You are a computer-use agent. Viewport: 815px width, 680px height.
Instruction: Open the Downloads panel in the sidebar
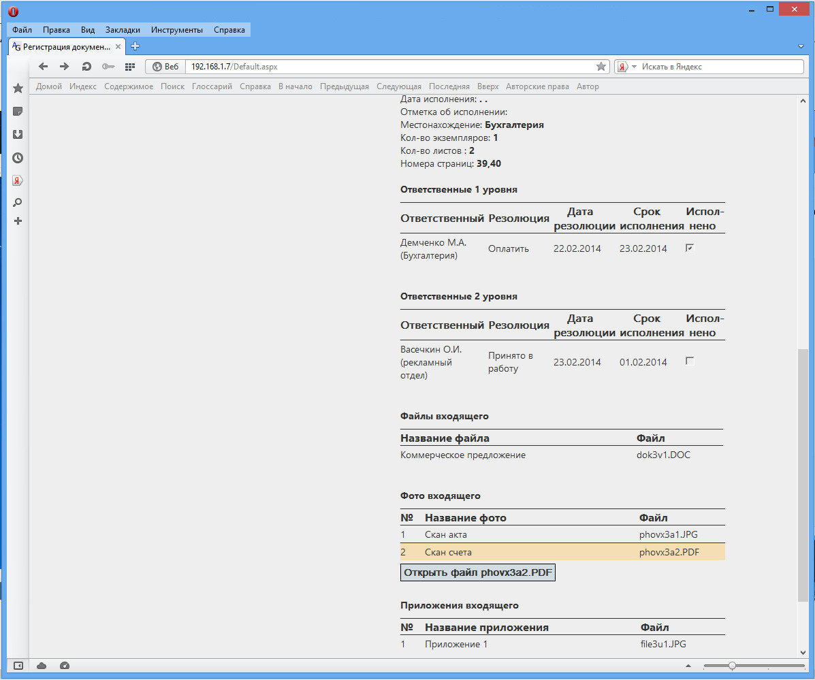tap(18, 135)
